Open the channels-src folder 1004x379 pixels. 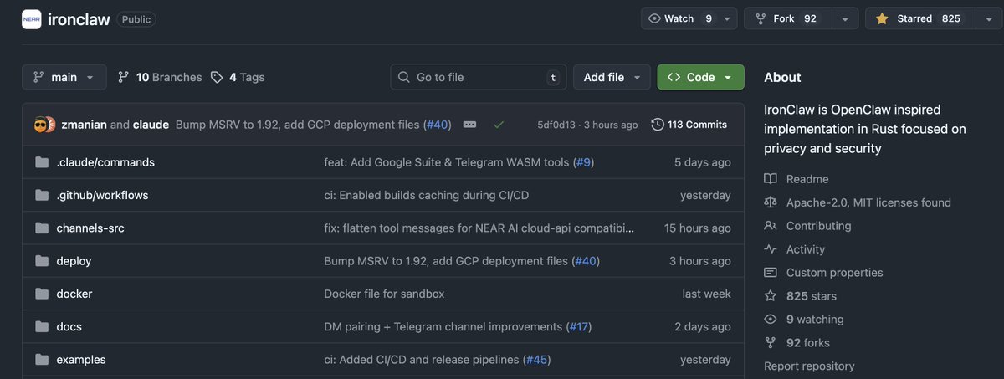click(90, 228)
